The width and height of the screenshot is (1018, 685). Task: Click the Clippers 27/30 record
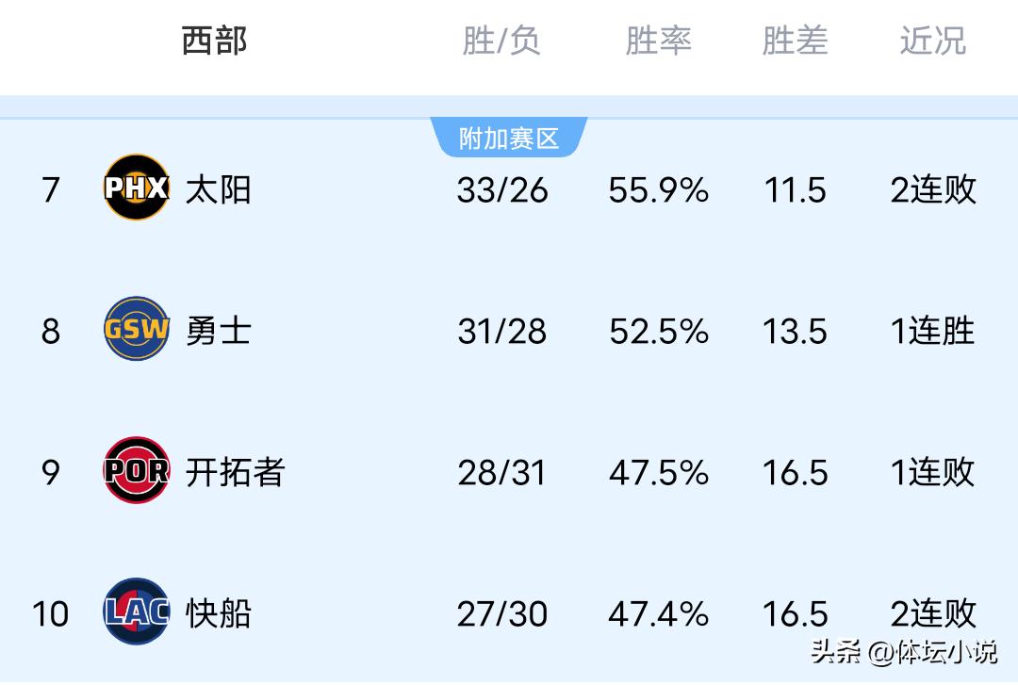click(502, 614)
